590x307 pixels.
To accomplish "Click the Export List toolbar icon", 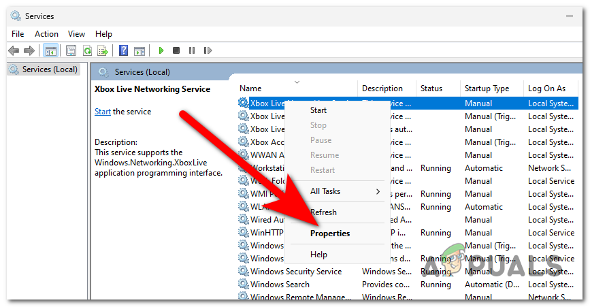I will [x=102, y=50].
